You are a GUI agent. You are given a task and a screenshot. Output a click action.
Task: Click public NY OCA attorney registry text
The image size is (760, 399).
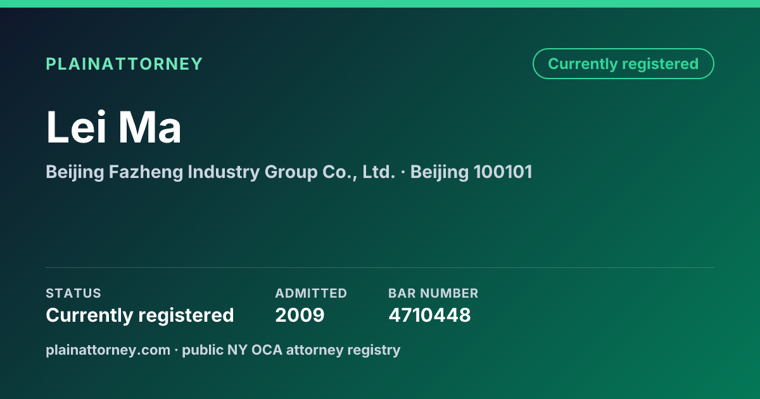tap(291, 350)
